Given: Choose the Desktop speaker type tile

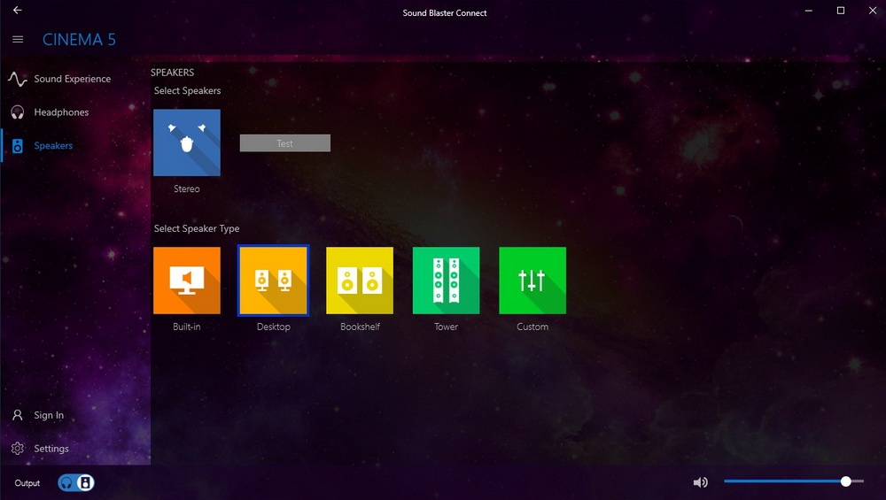Looking at the screenshot, I should coord(274,281).
